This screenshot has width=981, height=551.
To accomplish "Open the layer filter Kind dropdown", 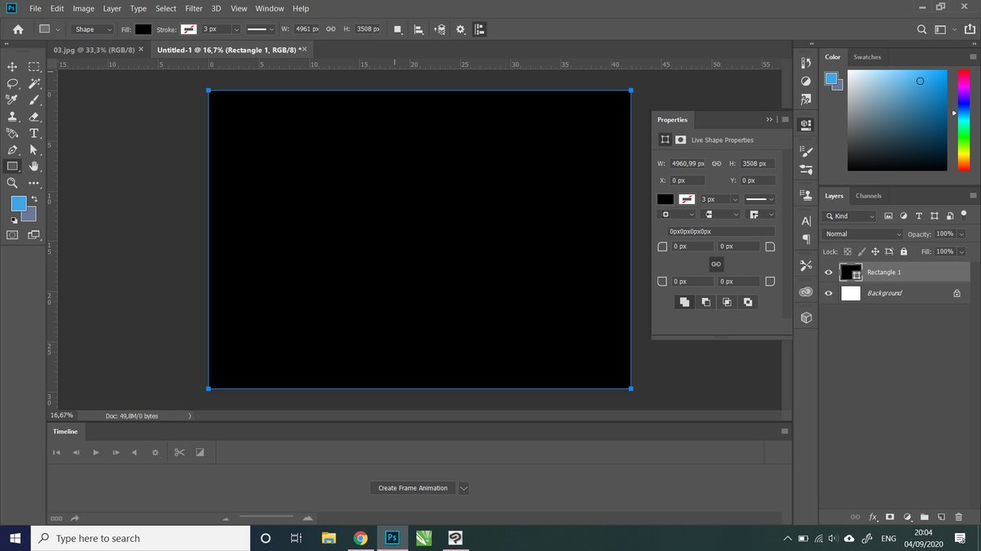I will point(850,216).
